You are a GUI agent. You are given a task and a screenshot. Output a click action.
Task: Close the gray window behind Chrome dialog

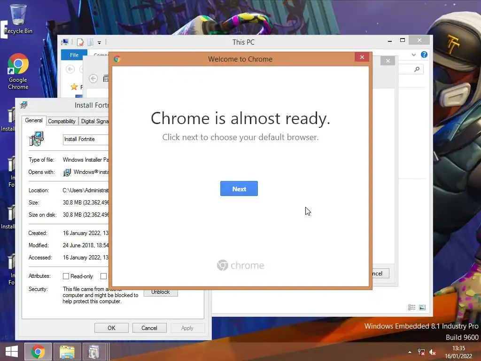(388, 61)
